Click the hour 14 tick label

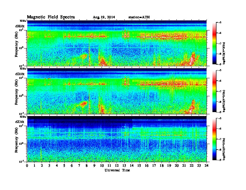click(x=132, y=165)
